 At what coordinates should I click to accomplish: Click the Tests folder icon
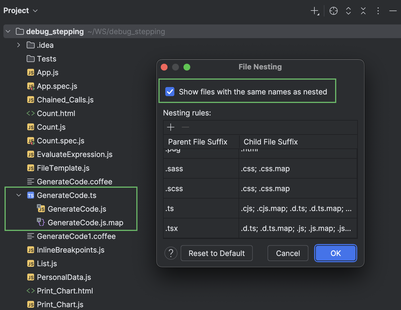coord(31,59)
